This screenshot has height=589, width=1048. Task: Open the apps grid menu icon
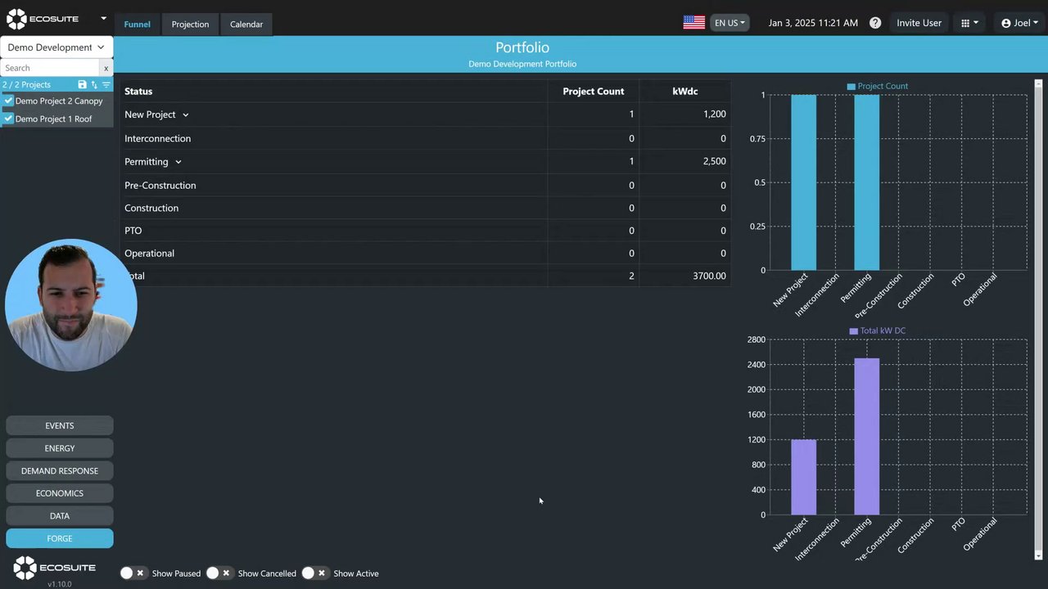(969, 23)
